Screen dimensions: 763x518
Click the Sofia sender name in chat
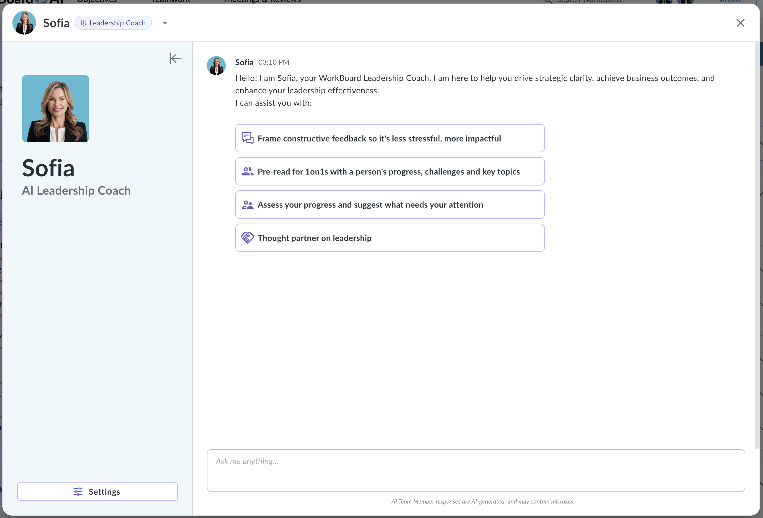click(x=244, y=62)
